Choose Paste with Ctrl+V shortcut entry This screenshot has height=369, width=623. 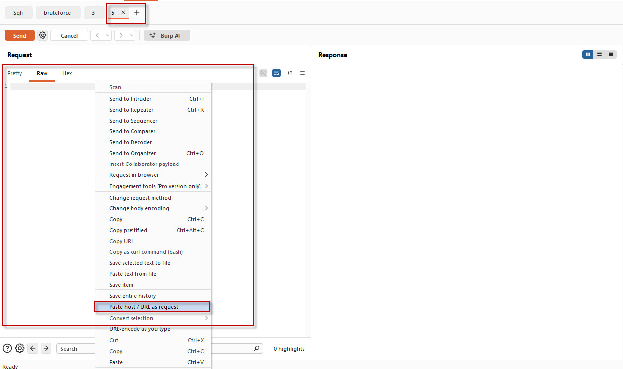153,362
